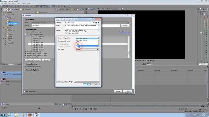Expand the Wave (Microsoft) format group
This screenshot has height=117, width=209.
coord(26,52)
